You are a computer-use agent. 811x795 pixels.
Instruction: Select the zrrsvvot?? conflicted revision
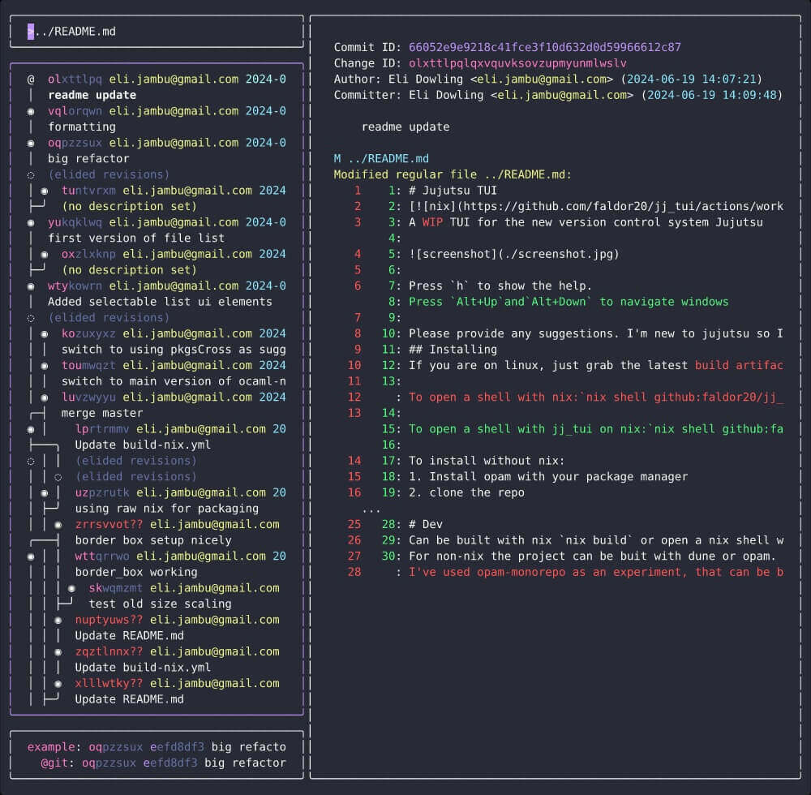[177, 524]
